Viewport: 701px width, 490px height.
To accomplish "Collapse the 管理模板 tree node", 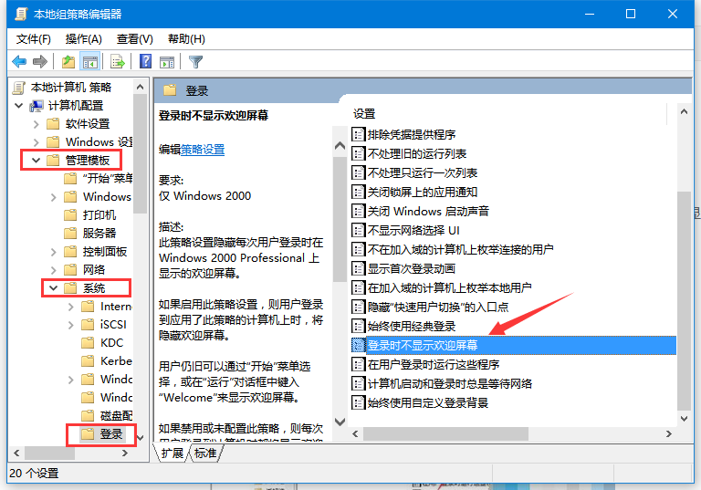I will pos(37,160).
